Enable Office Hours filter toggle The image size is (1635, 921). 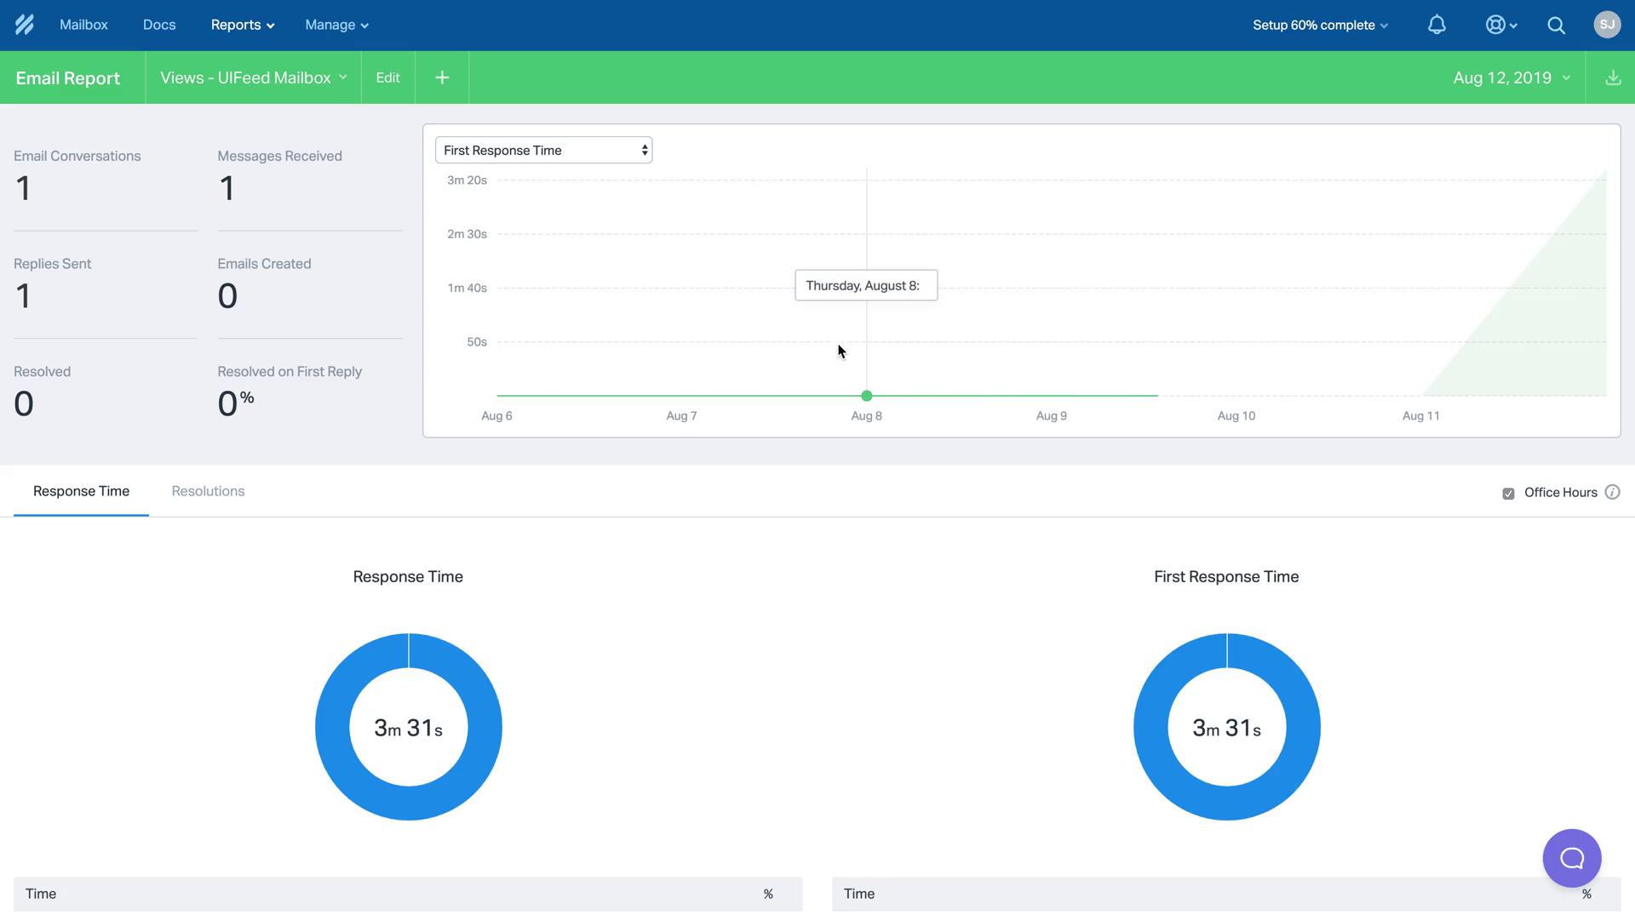point(1511,493)
